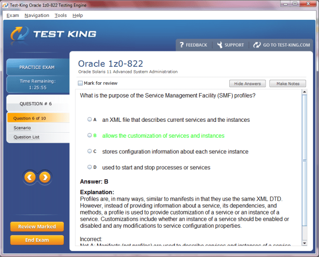Screen dimensions: 319x257
Task: Click the PRACTICE EXAM panel header
Action: tap(37, 67)
